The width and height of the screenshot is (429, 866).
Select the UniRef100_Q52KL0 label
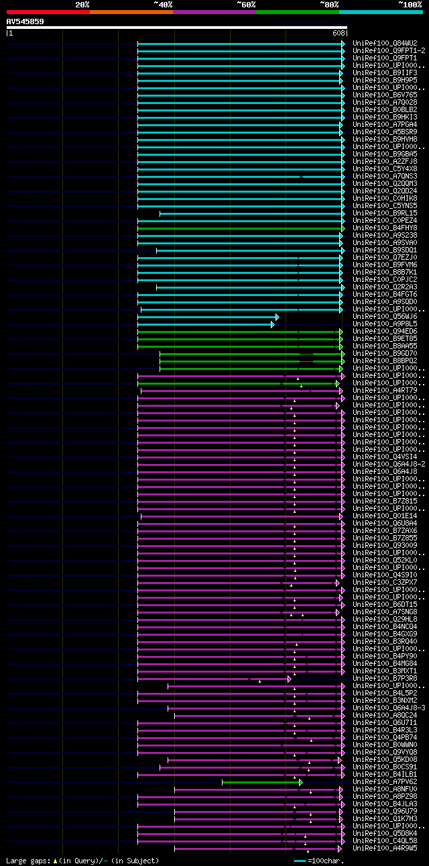click(385, 560)
